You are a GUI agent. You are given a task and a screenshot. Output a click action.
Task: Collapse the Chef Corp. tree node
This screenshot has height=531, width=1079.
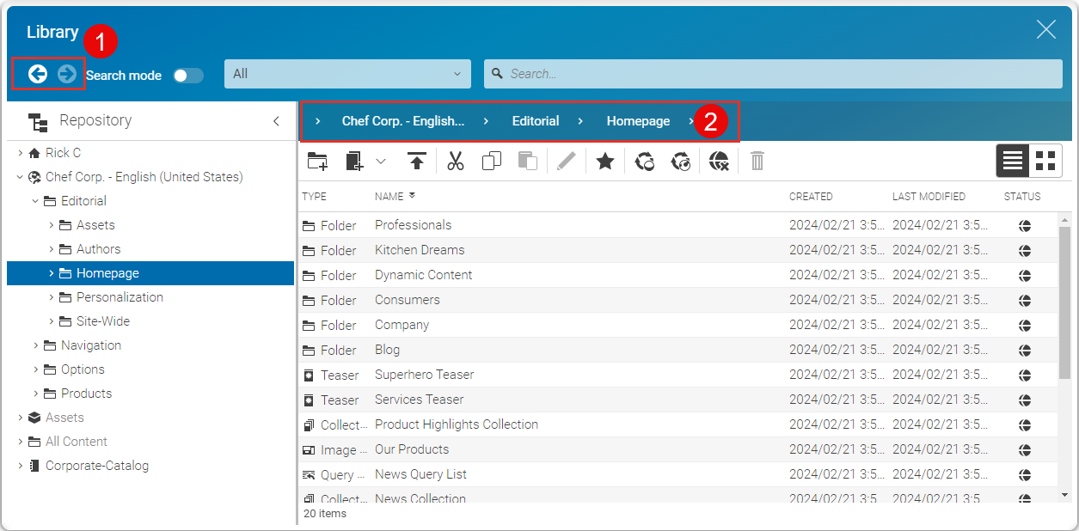pos(20,177)
